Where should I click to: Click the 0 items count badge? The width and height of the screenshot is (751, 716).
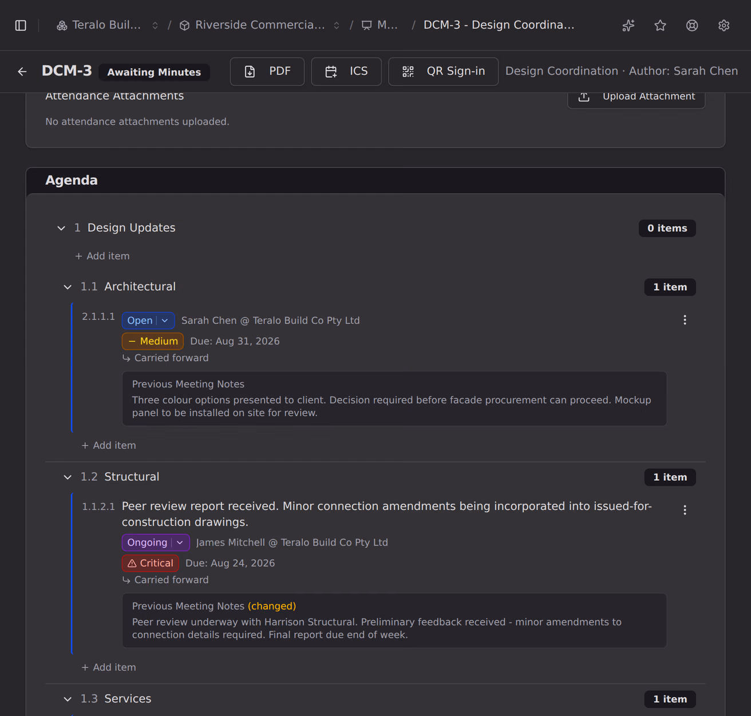667,228
